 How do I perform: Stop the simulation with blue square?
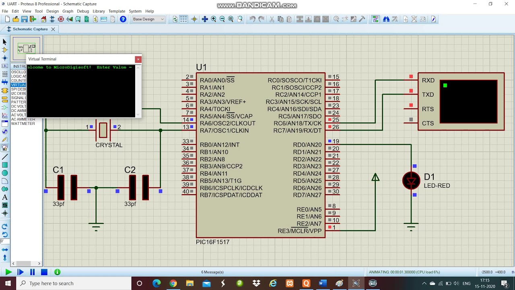tap(44, 272)
